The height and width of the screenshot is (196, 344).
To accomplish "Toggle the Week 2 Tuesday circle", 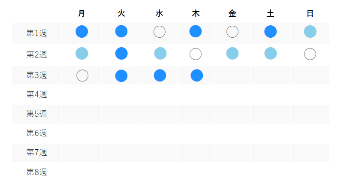I will click(121, 54).
